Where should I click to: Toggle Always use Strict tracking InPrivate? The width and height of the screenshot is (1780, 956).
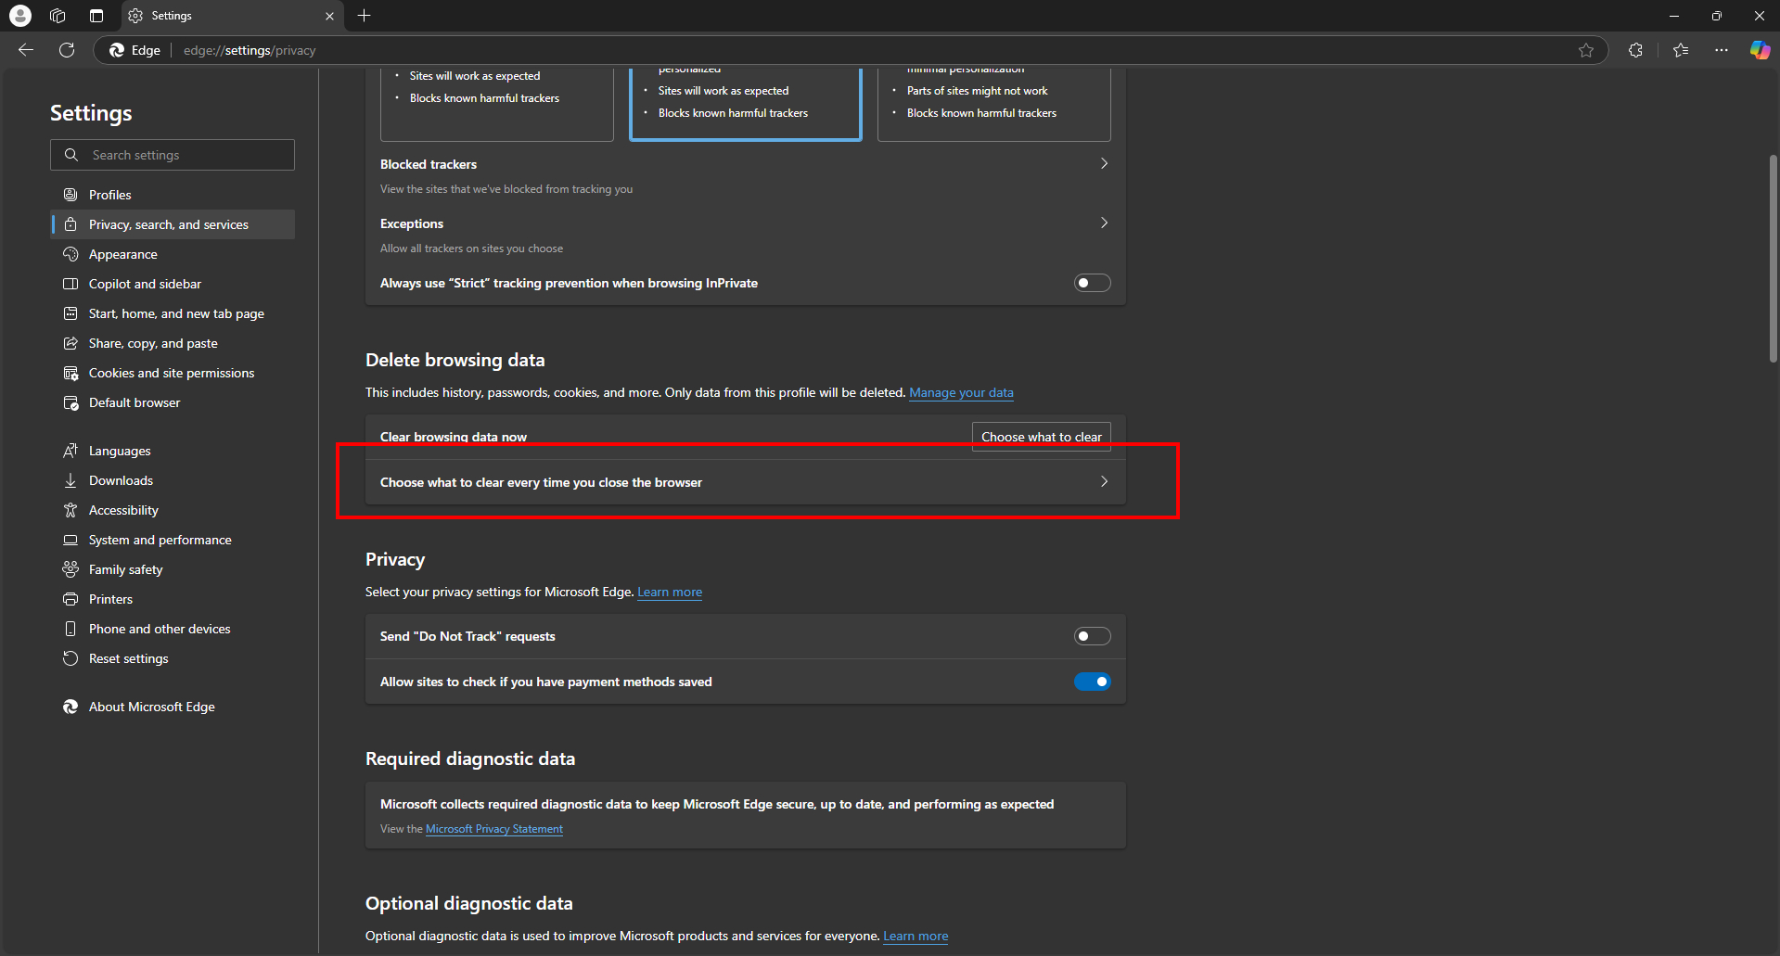(x=1092, y=283)
